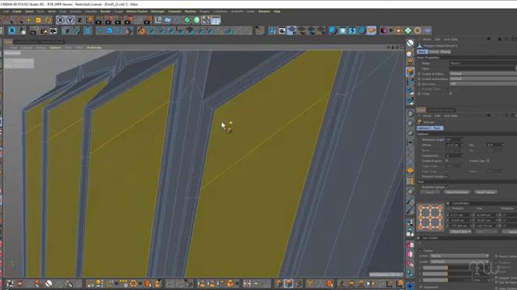Select the Rotate tool icon
Image resolution: width=517 pixels, height=290 pixels.
[48, 20]
